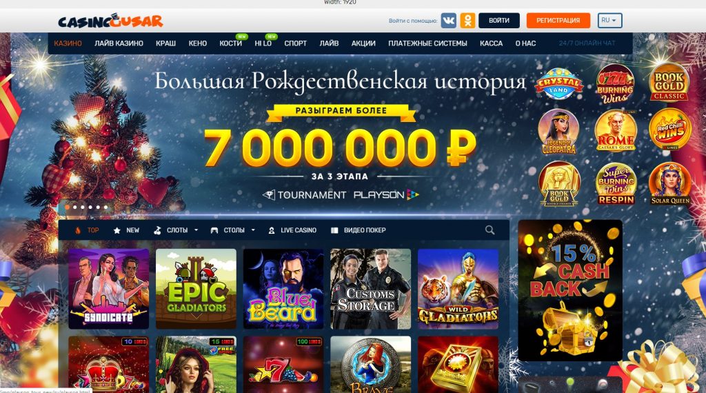Select the Legend of Cleopatra icon

click(x=558, y=132)
